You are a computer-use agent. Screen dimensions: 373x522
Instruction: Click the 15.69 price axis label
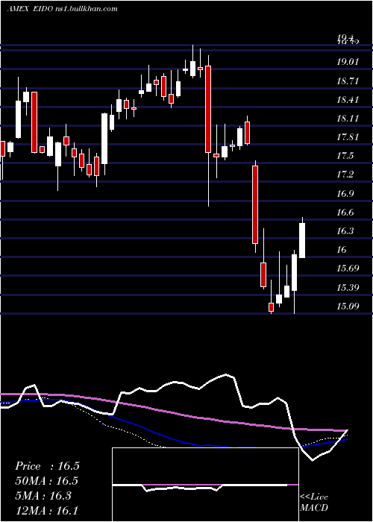tap(348, 268)
